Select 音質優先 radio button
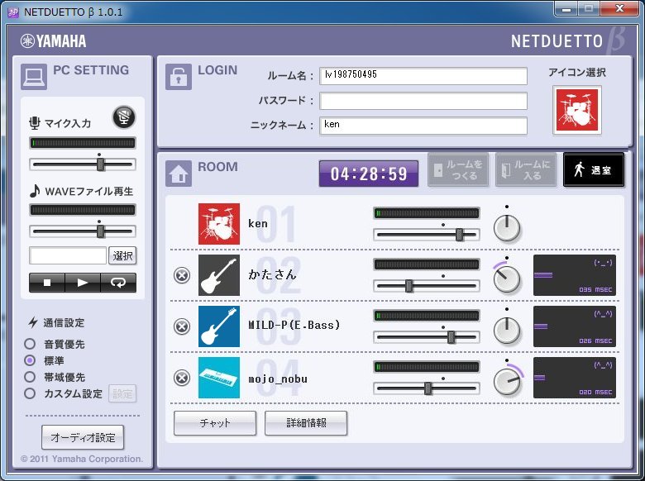The width and height of the screenshot is (645, 481). [x=30, y=344]
